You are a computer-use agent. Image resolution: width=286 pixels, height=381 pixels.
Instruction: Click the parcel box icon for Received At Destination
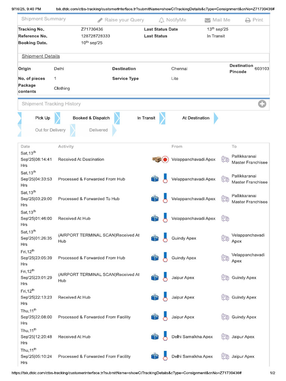tap(156, 159)
